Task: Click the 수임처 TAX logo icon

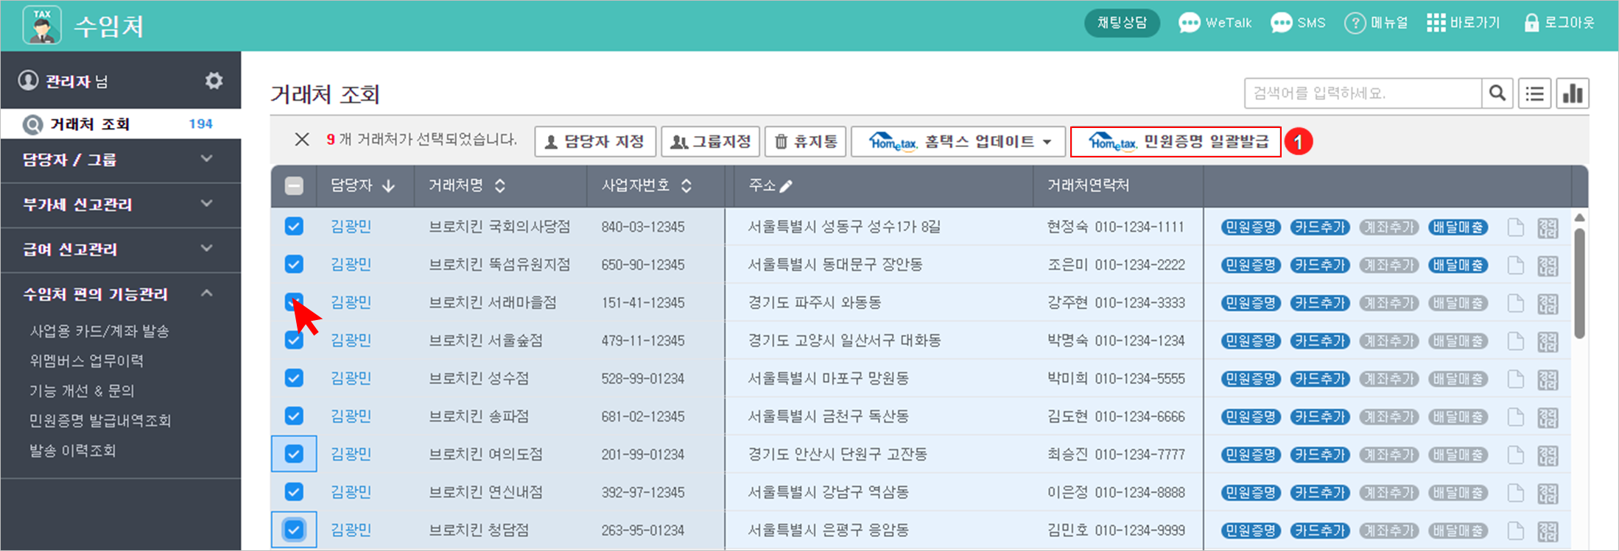Action: tap(42, 25)
